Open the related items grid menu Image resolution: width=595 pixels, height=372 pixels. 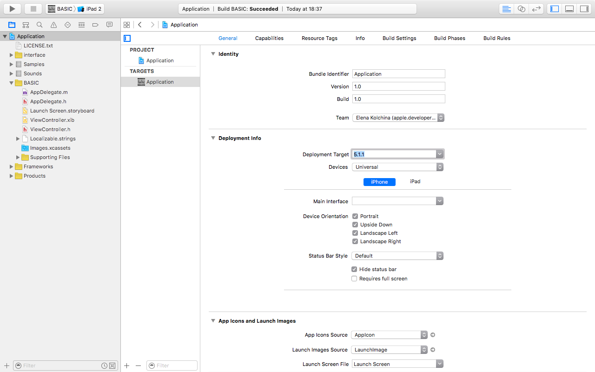pyautogui.click(x=126, y=25)
